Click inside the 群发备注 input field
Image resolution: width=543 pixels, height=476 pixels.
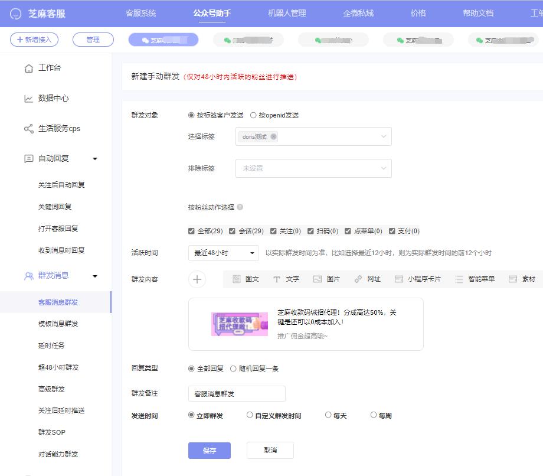pos(236,393)
